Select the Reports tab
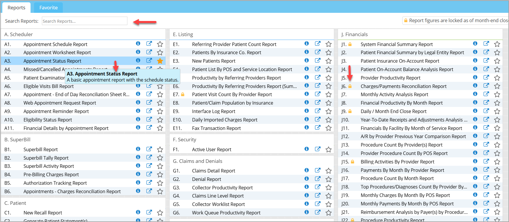The width and height of the screenshot is (509, 222). point(16,8)
